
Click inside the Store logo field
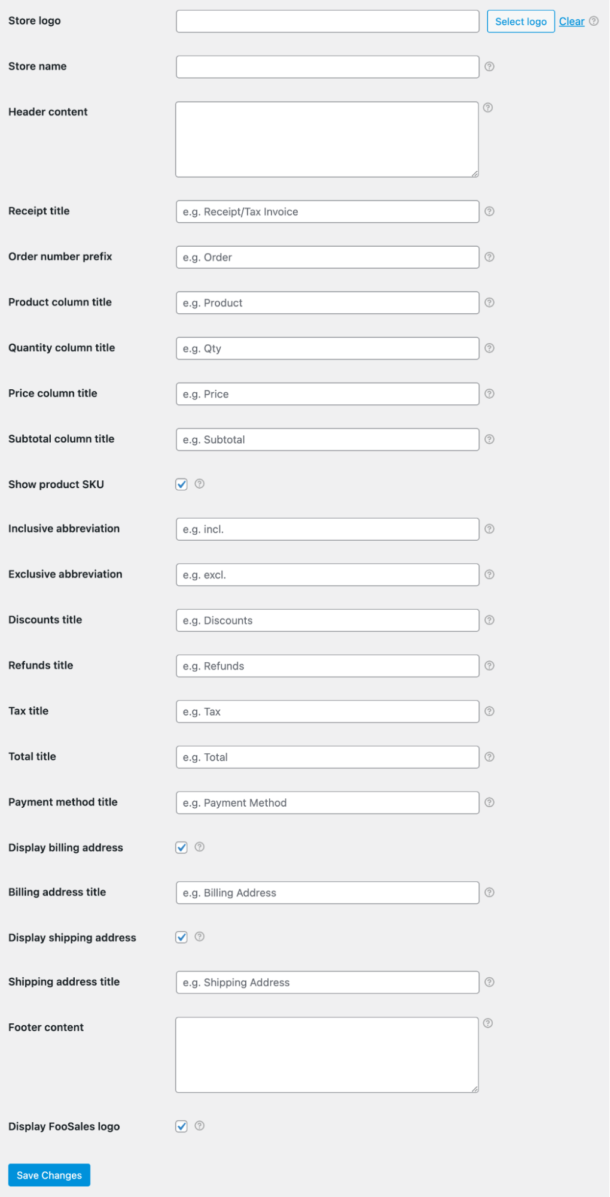point(327,20)
